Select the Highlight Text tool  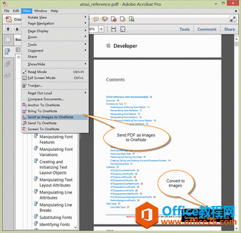point(104,19)
